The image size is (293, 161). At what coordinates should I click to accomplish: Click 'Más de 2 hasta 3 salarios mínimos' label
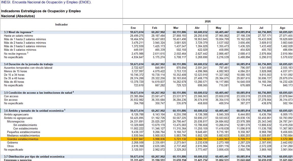pos(25,43)
